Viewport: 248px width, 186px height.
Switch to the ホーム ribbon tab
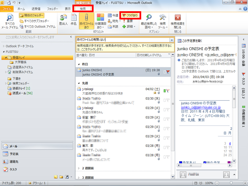tap(21, 9)
